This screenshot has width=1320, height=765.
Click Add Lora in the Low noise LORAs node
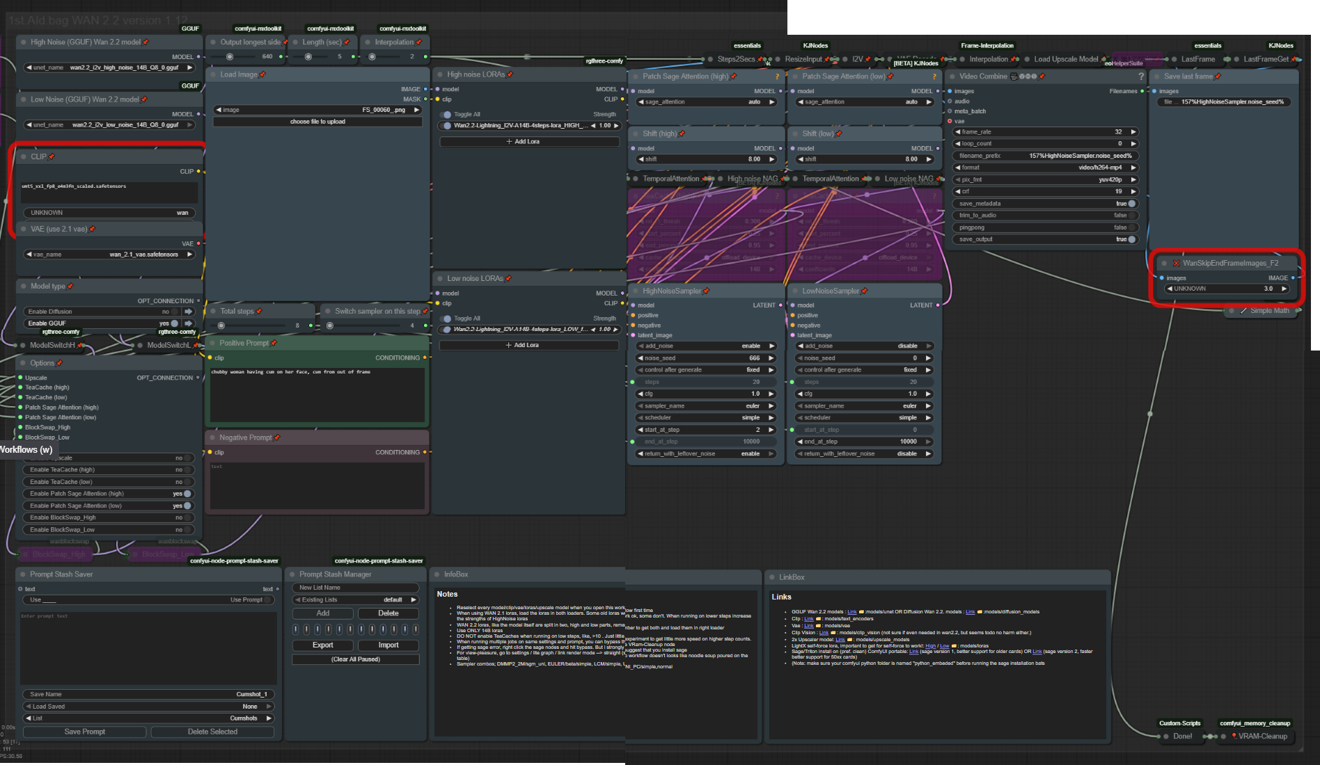(x=529, y=345)
